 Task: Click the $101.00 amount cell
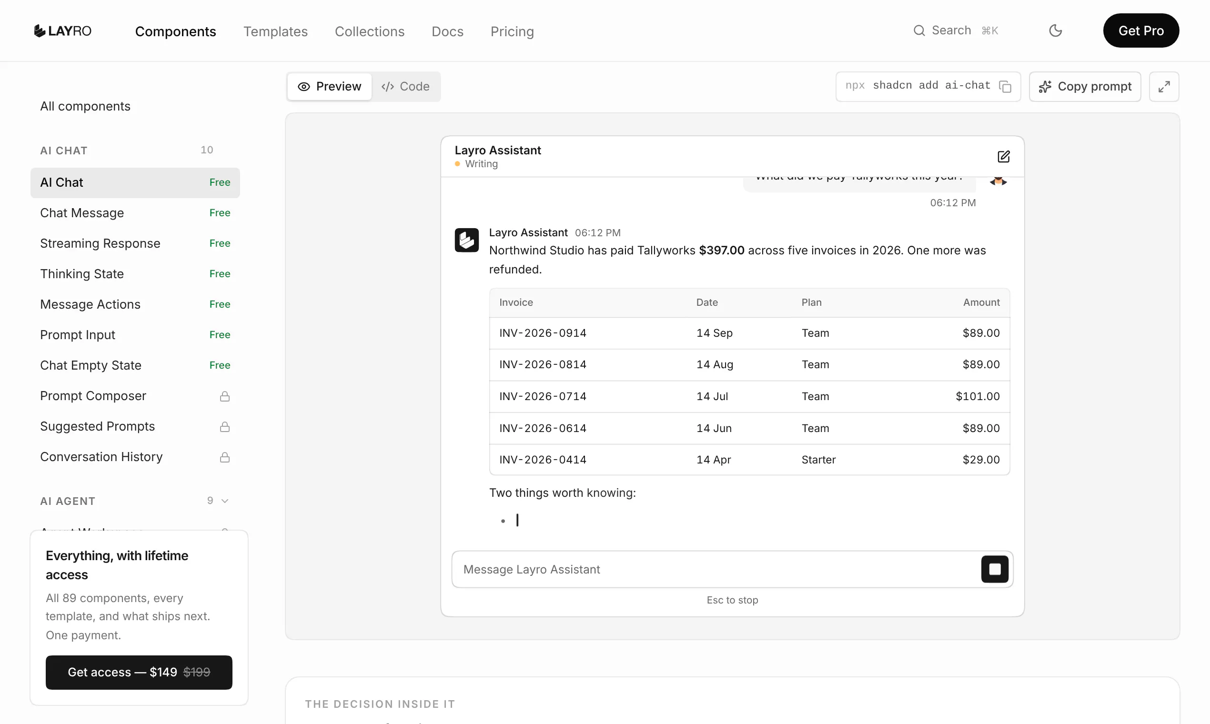pyautogui.click(x=977, y=397)
